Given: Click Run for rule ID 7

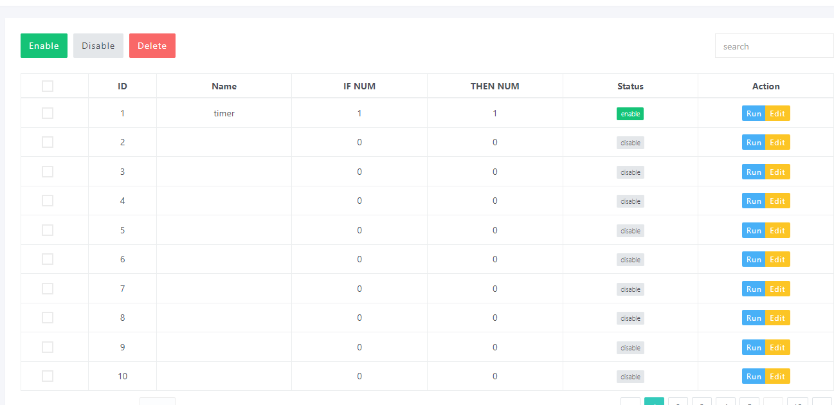Looking at the screenshot, I should [x=754, y=289].
